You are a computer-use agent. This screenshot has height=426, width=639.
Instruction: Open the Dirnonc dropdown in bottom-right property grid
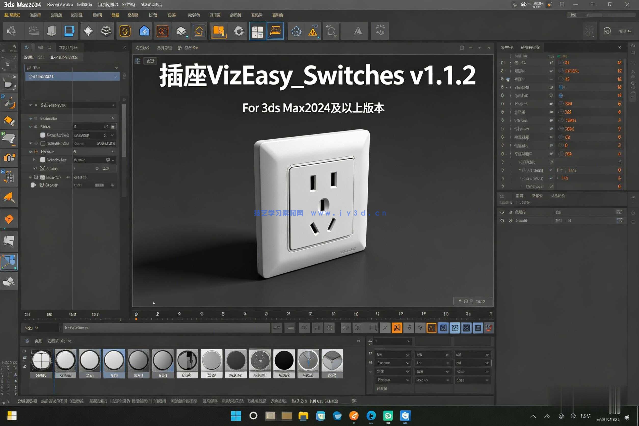click(x=393, y=363)
